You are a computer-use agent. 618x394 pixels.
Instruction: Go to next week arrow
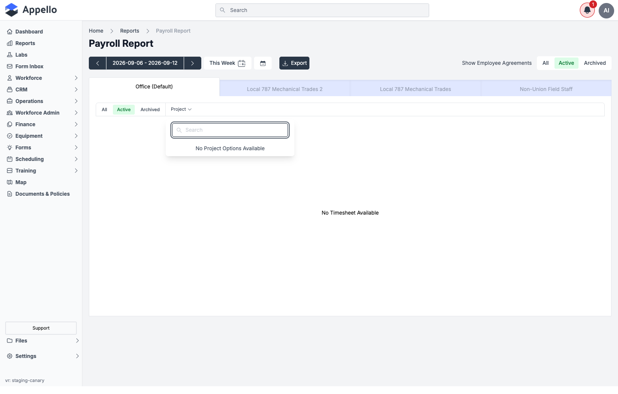(193, 63)
